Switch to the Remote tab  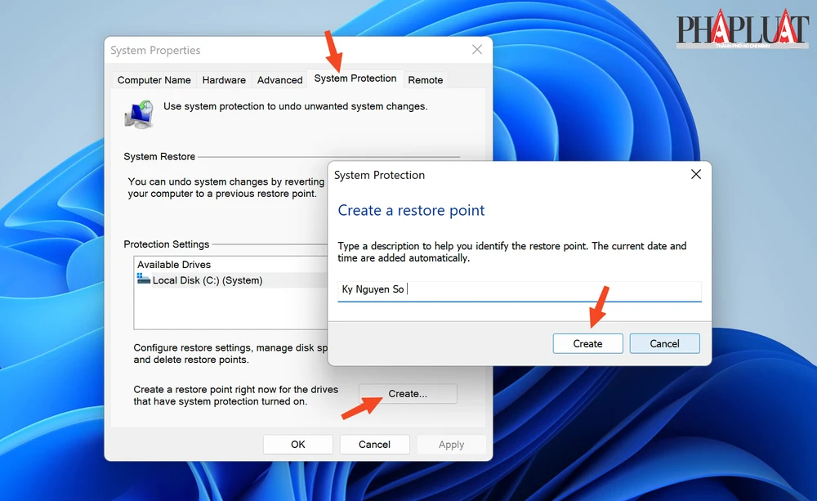425,80
